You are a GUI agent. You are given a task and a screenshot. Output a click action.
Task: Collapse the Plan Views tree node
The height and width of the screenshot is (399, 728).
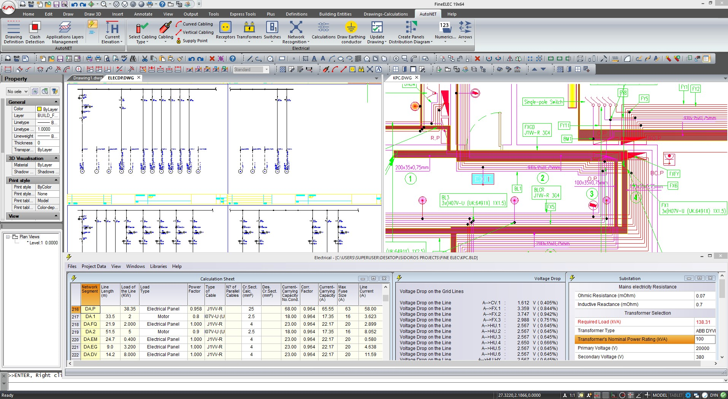pos(8,237)
